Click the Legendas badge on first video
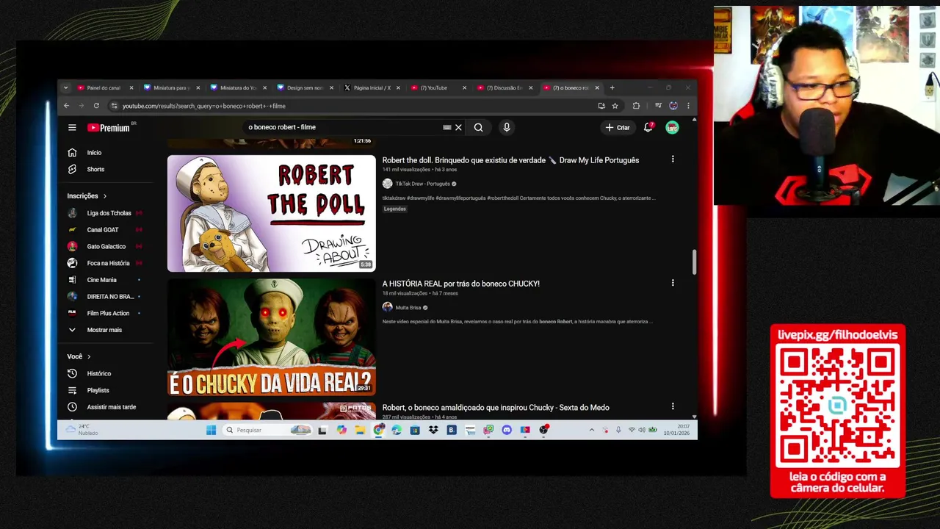 tap(394, 209)
